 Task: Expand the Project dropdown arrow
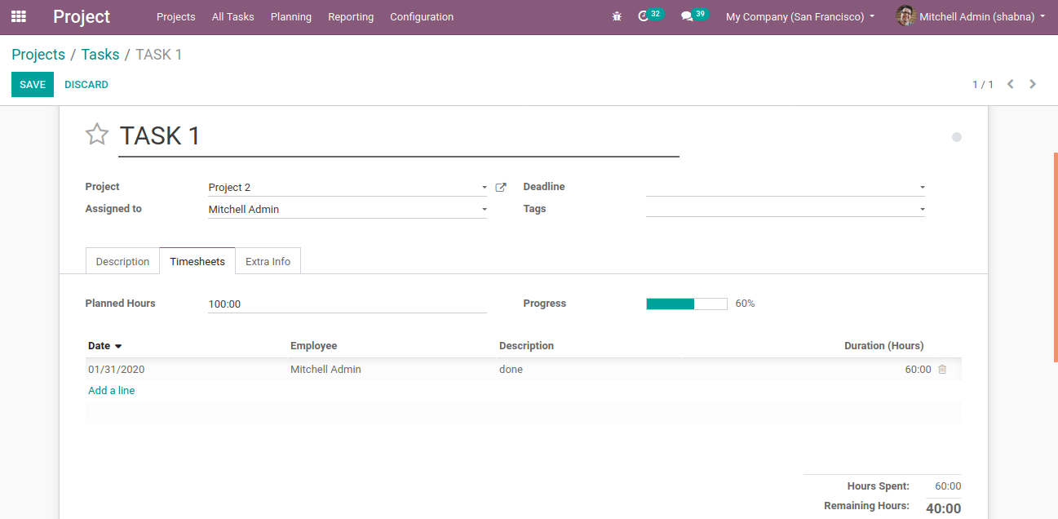(x=484, y=188)
